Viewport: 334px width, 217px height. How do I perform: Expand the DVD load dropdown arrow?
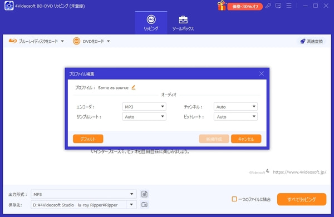pos(109,41)
